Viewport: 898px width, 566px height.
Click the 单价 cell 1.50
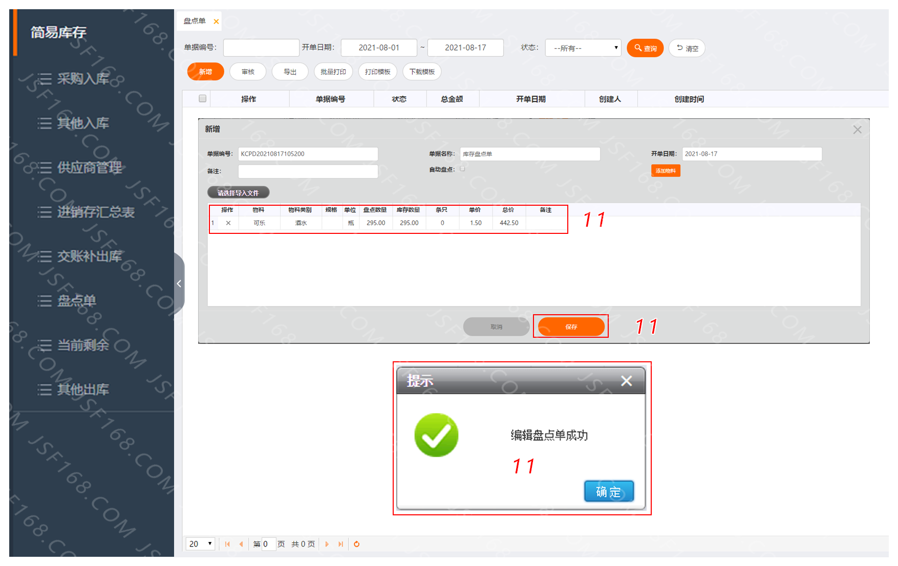point(476,223)
